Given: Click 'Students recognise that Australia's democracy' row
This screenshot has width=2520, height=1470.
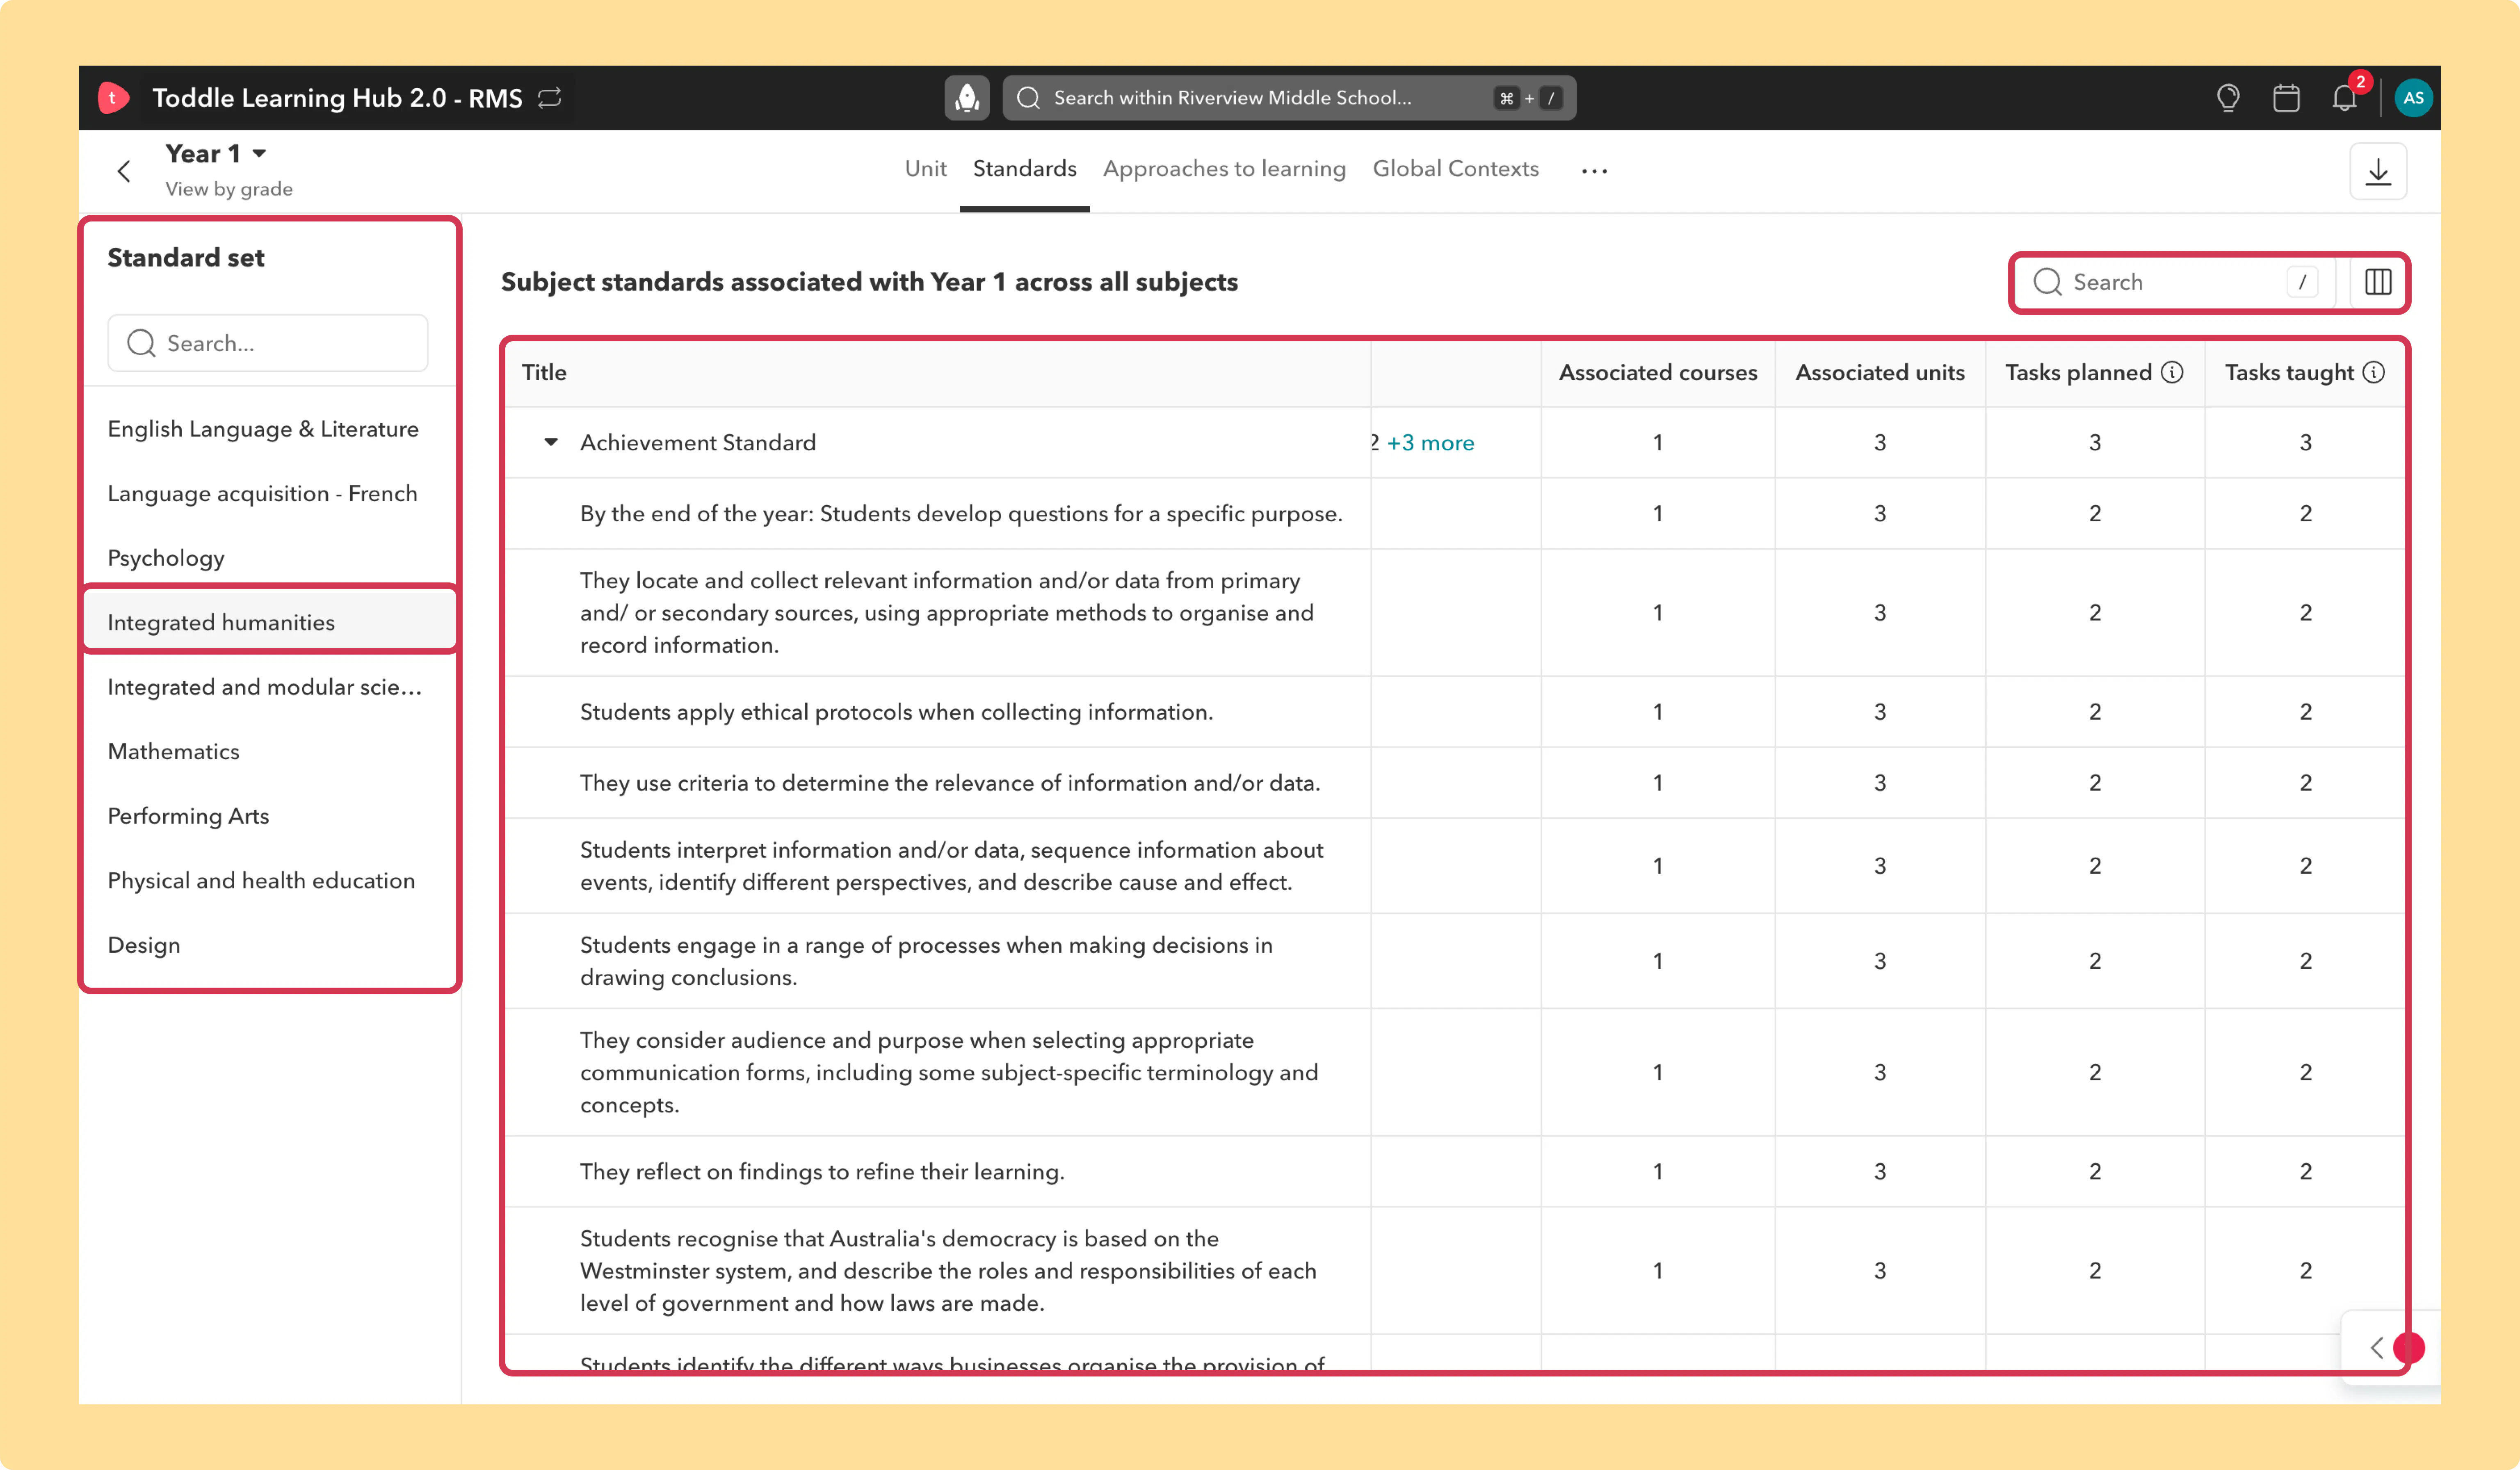Looking at the screenshot, I should coord(1454,1270).
